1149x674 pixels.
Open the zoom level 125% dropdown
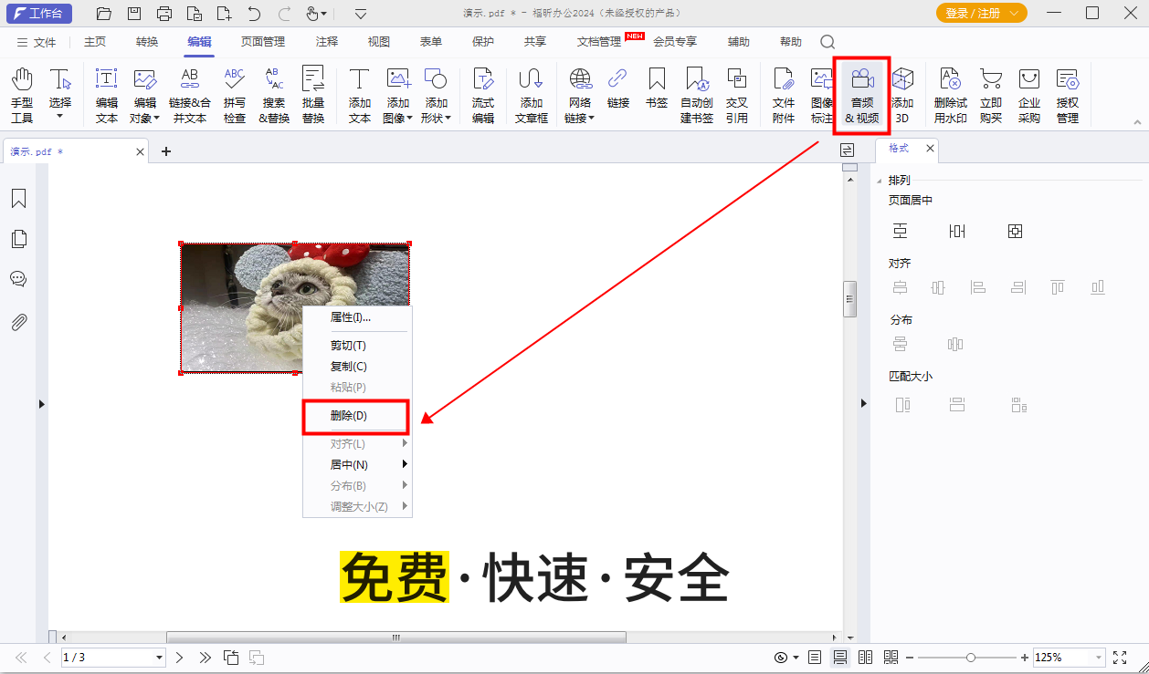point(1097,658)
